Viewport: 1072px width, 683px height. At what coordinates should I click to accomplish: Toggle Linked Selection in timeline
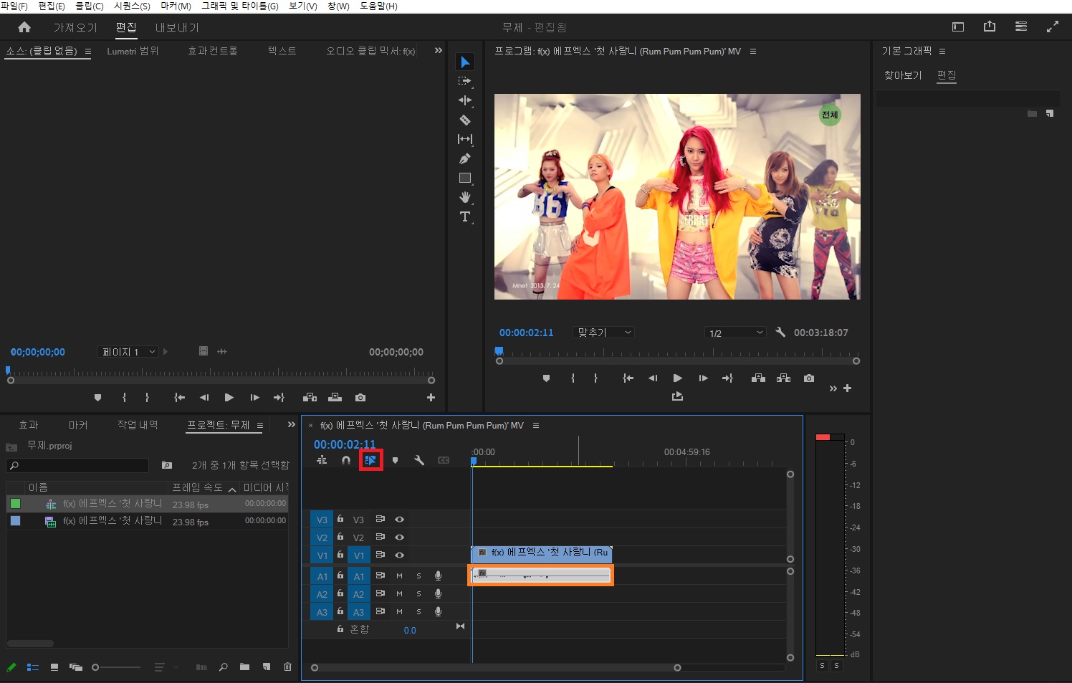click(x=370, y=460)
